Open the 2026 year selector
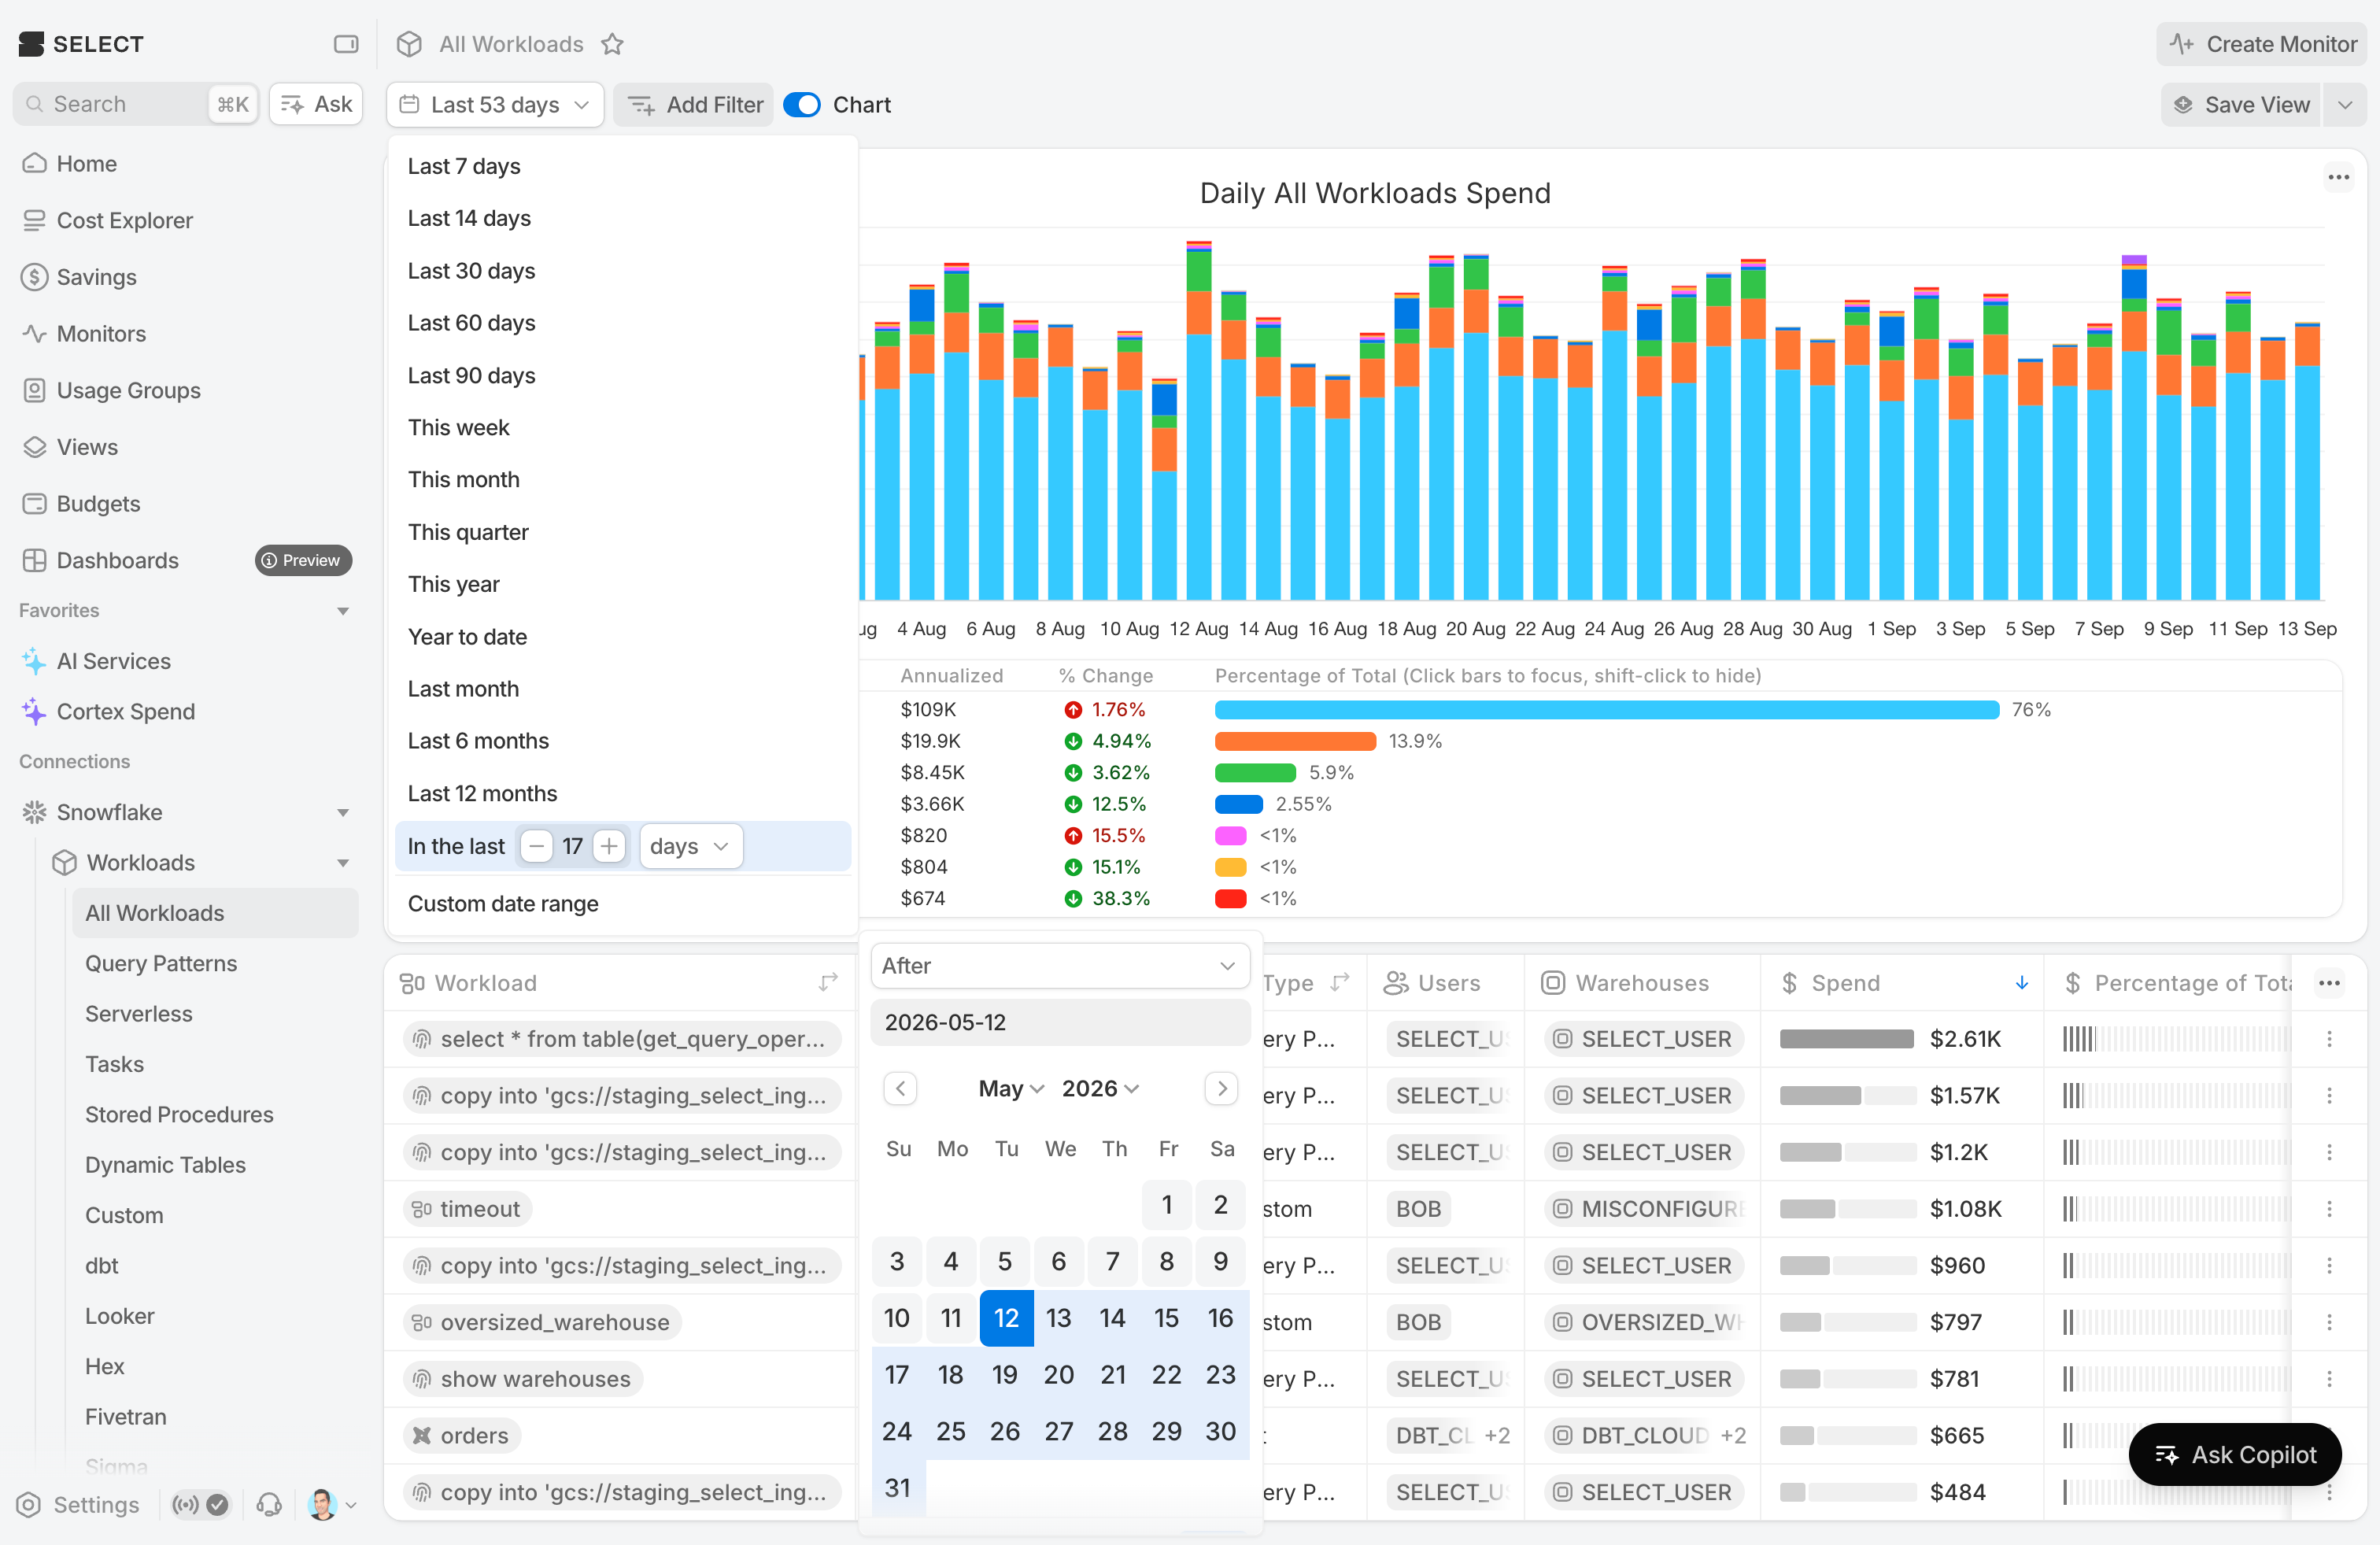Viewport: 2380px width, 1545px height. click(x=1100, y=1088)
